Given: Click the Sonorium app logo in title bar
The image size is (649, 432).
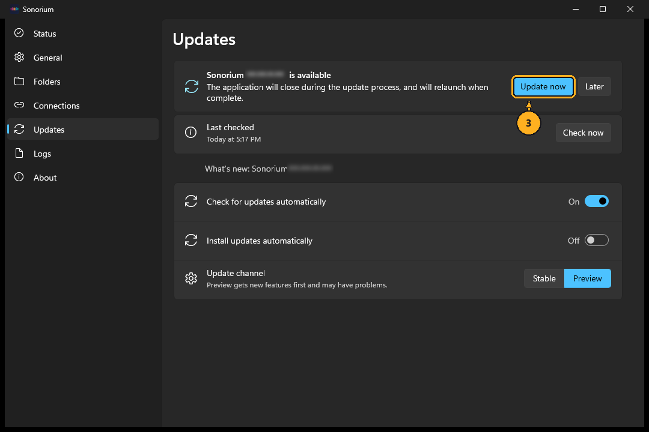Looking at the screenshot, I should (x=14, y=9).
